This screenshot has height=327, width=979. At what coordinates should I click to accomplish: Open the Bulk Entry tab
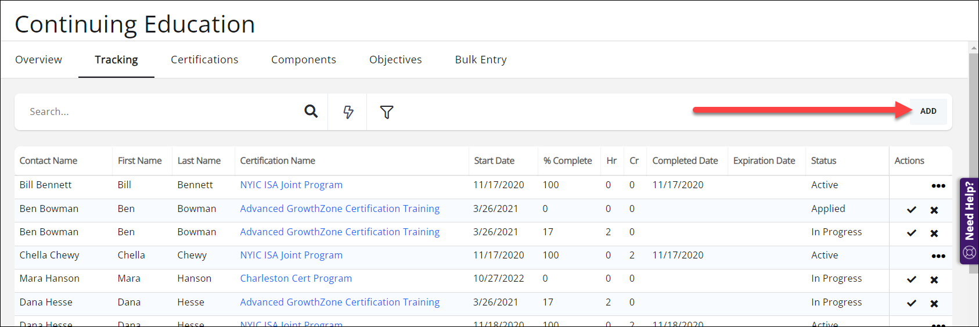(x=481, y=60)
